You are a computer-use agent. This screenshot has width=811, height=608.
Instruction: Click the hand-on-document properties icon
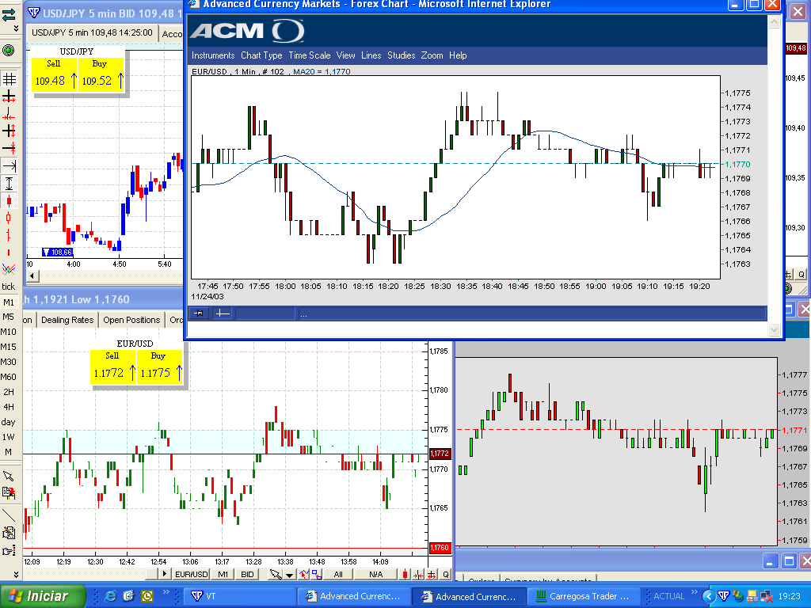[x=9, y=533]
